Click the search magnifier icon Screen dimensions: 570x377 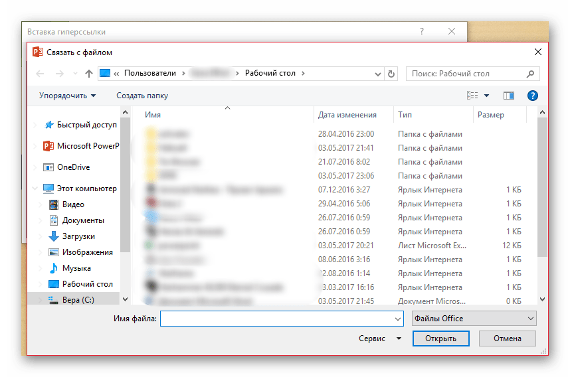pos(530,74)
